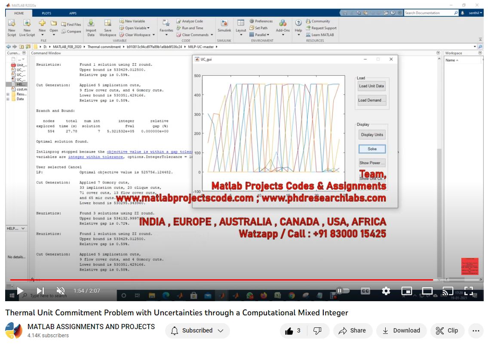Open video settings gear
Screen dimensions: 488x345
386,291
